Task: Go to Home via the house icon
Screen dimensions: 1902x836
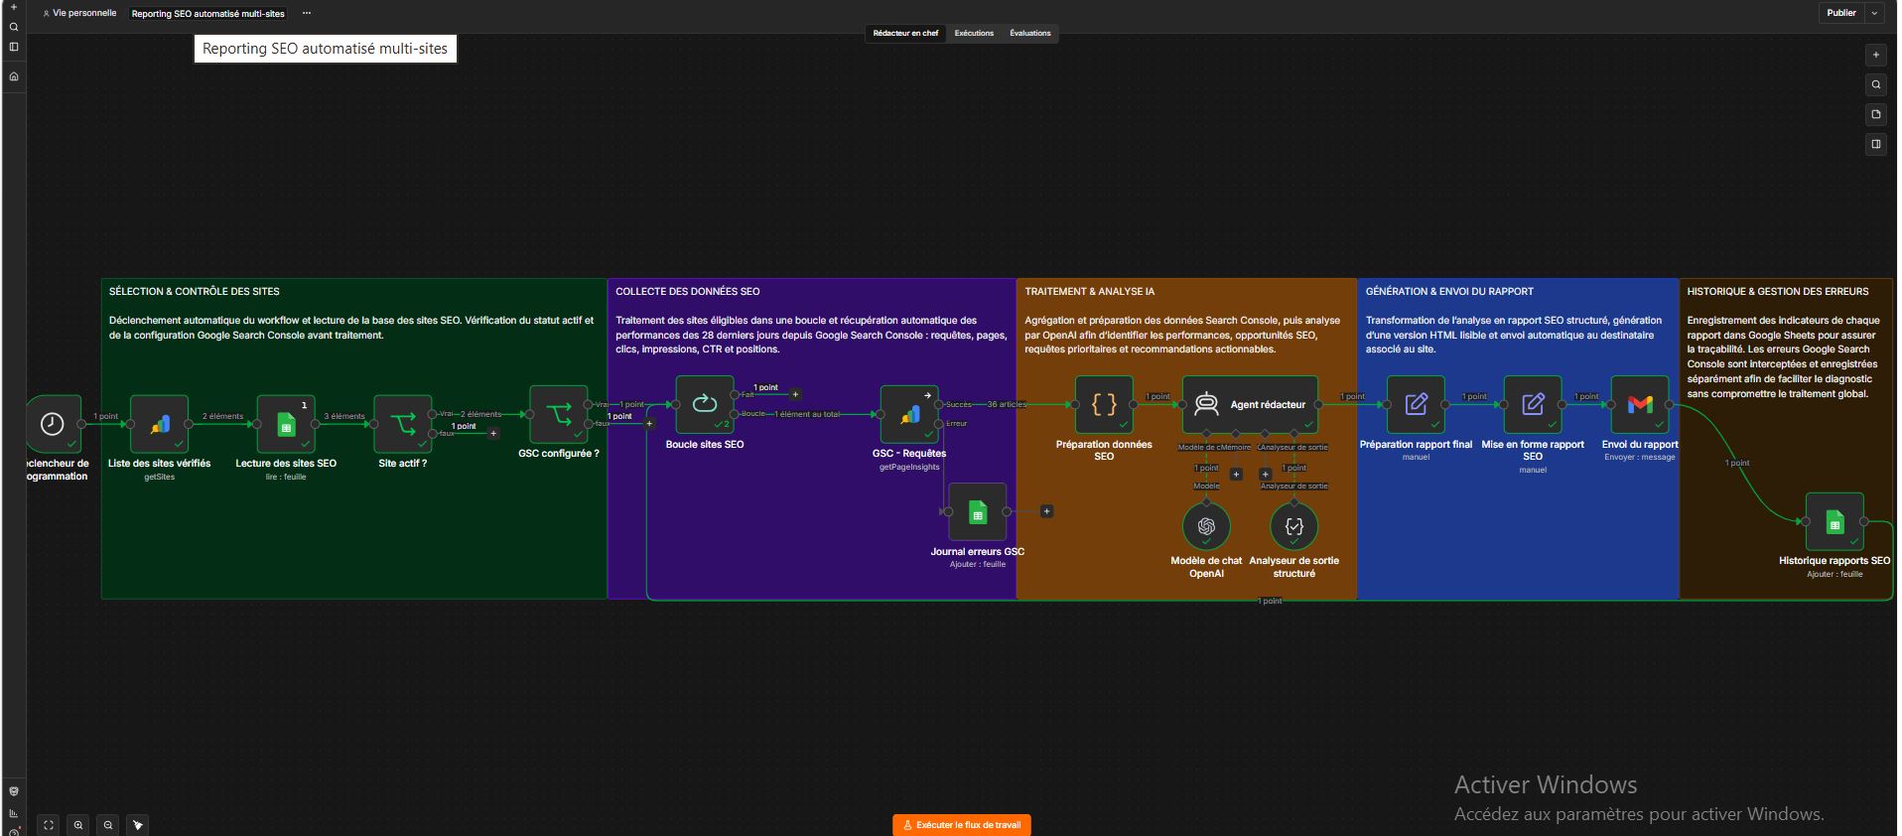Action: point(14,76)
